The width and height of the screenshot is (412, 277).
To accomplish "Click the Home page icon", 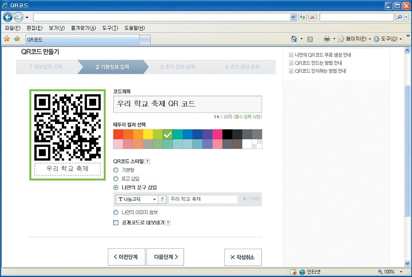I will pyautogui.click(x=294, y=39).
